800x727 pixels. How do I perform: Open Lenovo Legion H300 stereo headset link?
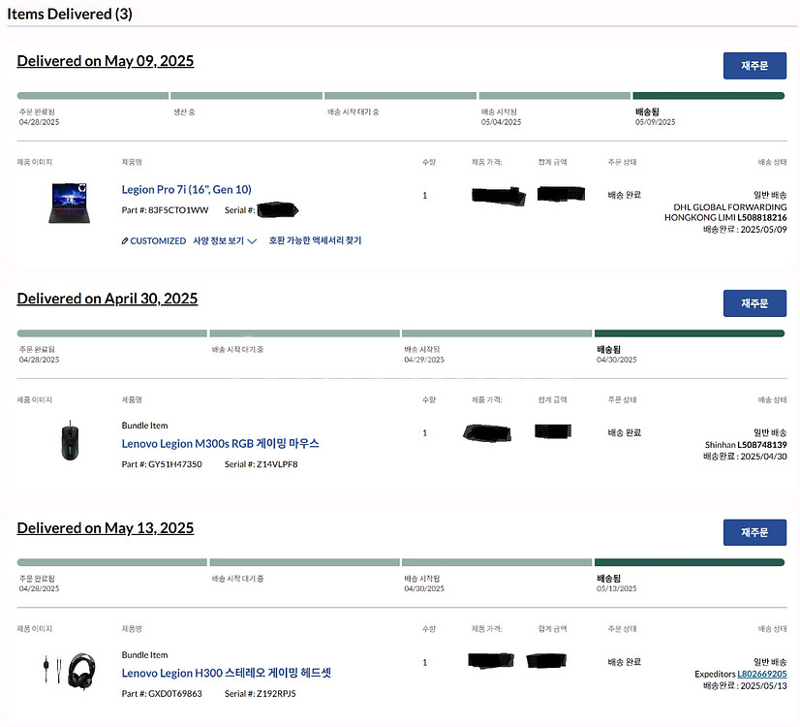tap(226, 673)
